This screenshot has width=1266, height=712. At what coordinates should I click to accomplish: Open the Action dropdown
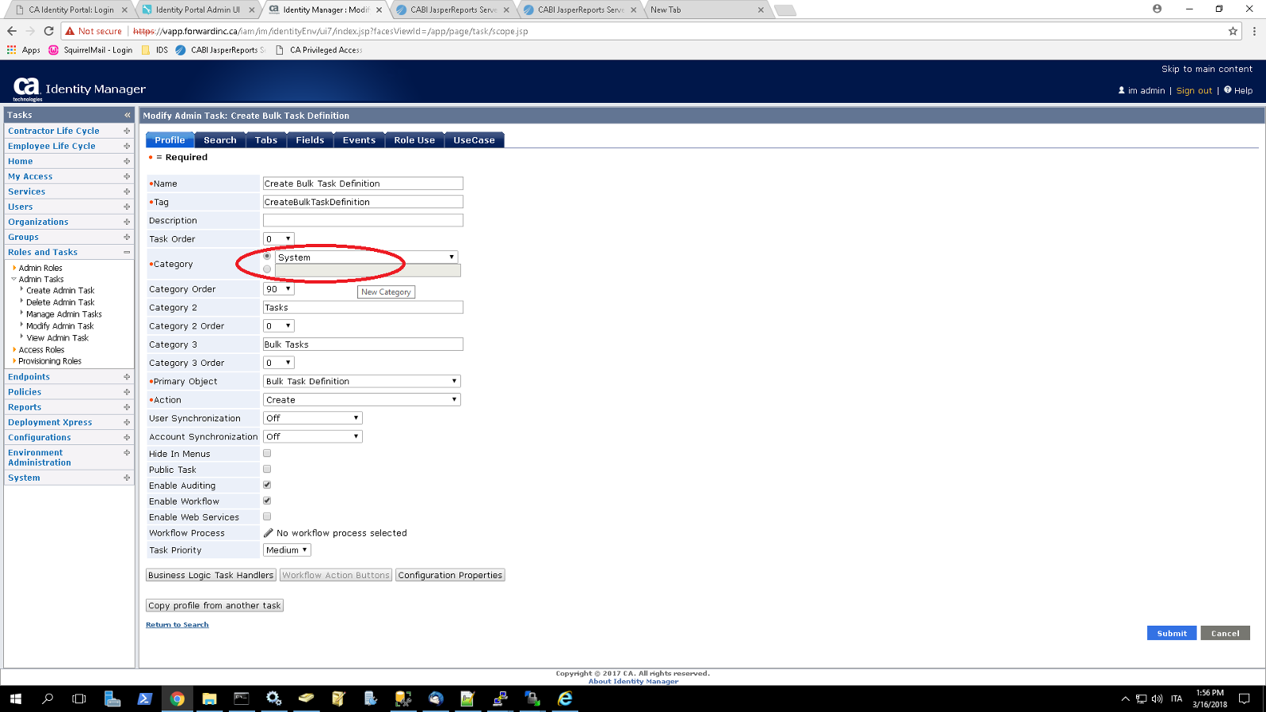click(361, 400)
